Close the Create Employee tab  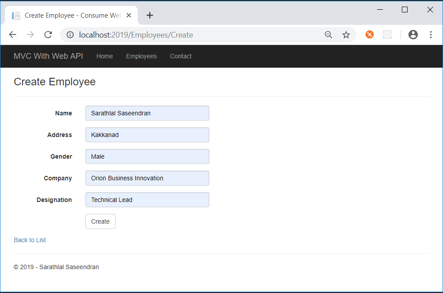[x=129, y=15]
